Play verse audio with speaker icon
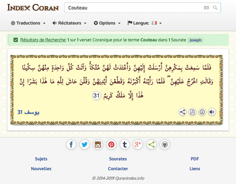Viewport: 236px width, 184px height. pyautogui.click(x=212, y=112)
